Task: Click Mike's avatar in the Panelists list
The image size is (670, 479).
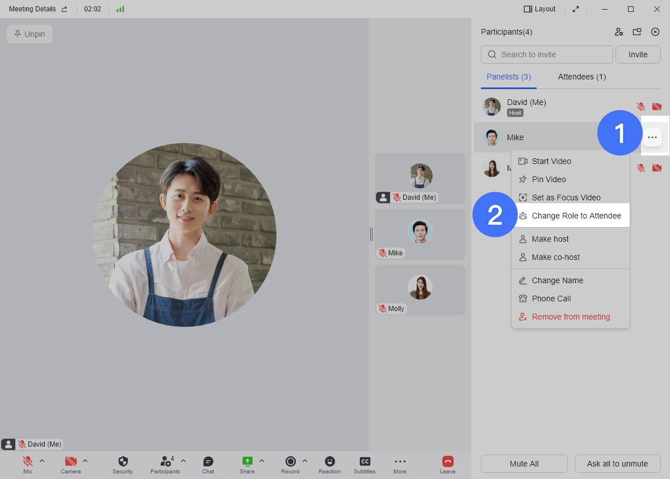Action: click(492, 137)
